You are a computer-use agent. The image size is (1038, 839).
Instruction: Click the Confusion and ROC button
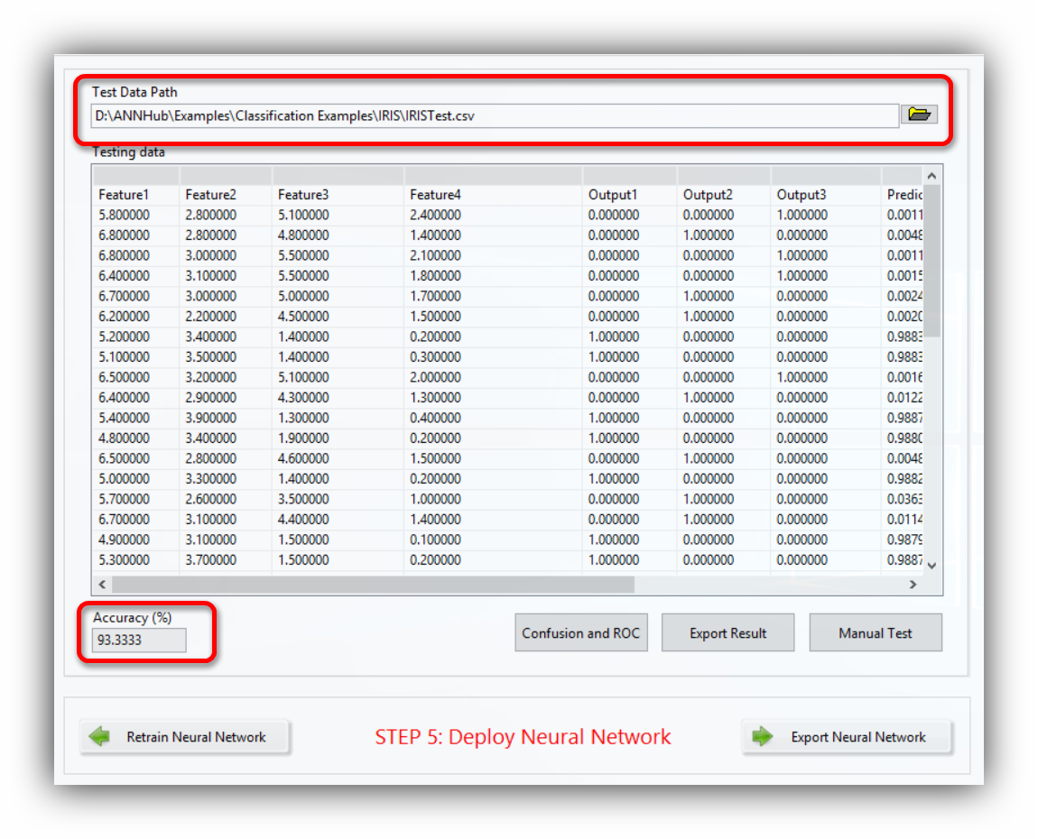click(580, 633)
